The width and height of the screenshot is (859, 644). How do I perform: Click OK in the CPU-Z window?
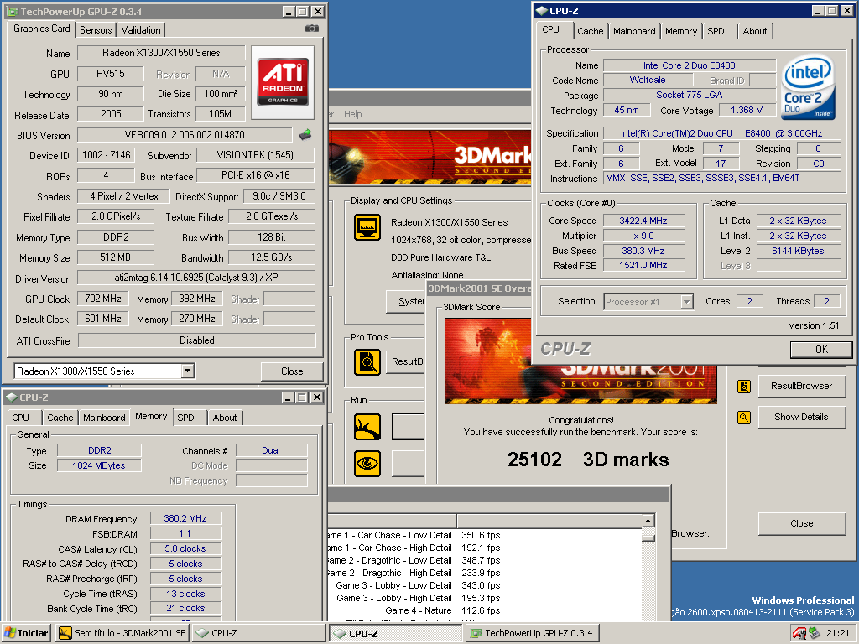[821, 350]
